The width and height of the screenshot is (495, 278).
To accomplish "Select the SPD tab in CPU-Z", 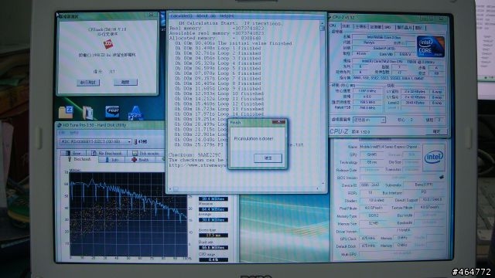I will (x=387, y=28).
